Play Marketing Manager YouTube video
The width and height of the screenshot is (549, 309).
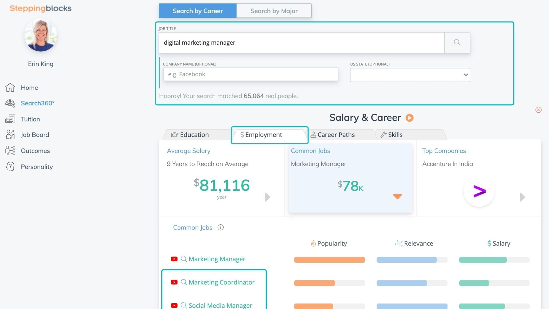(174, 259)
